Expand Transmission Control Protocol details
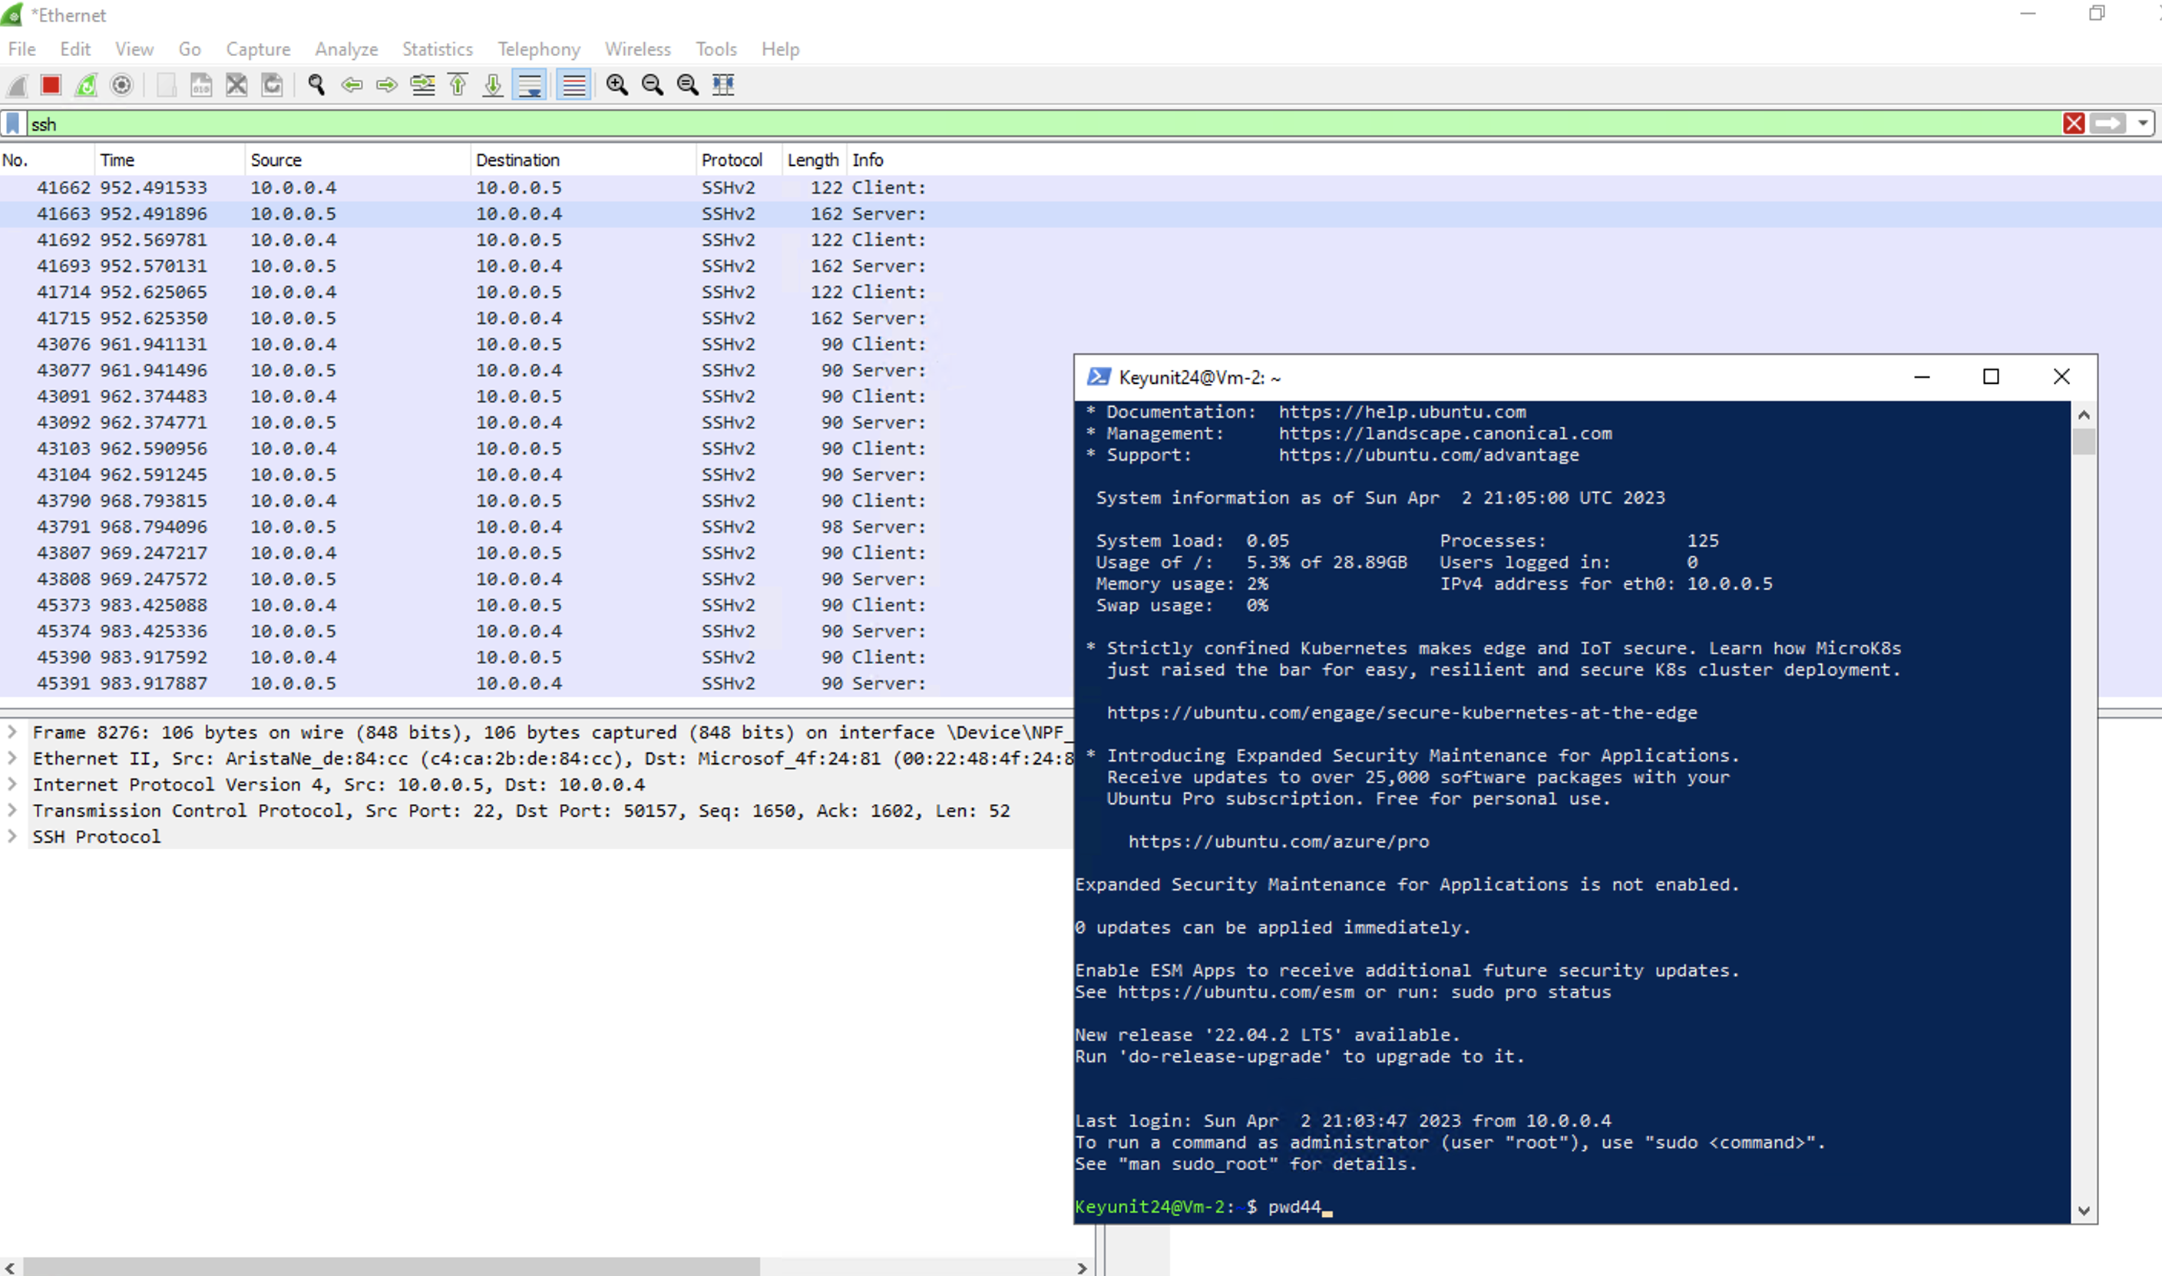 pos(12,810)
